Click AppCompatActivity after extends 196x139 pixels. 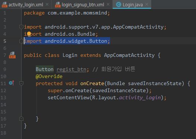click(129, 55)
